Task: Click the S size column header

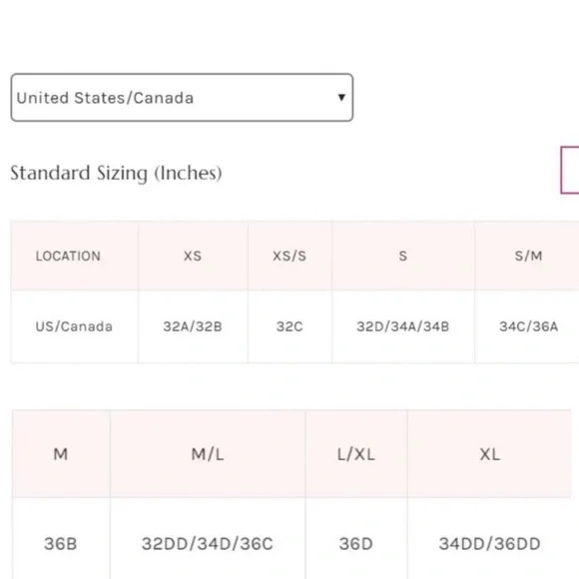Action: [403, 256]
